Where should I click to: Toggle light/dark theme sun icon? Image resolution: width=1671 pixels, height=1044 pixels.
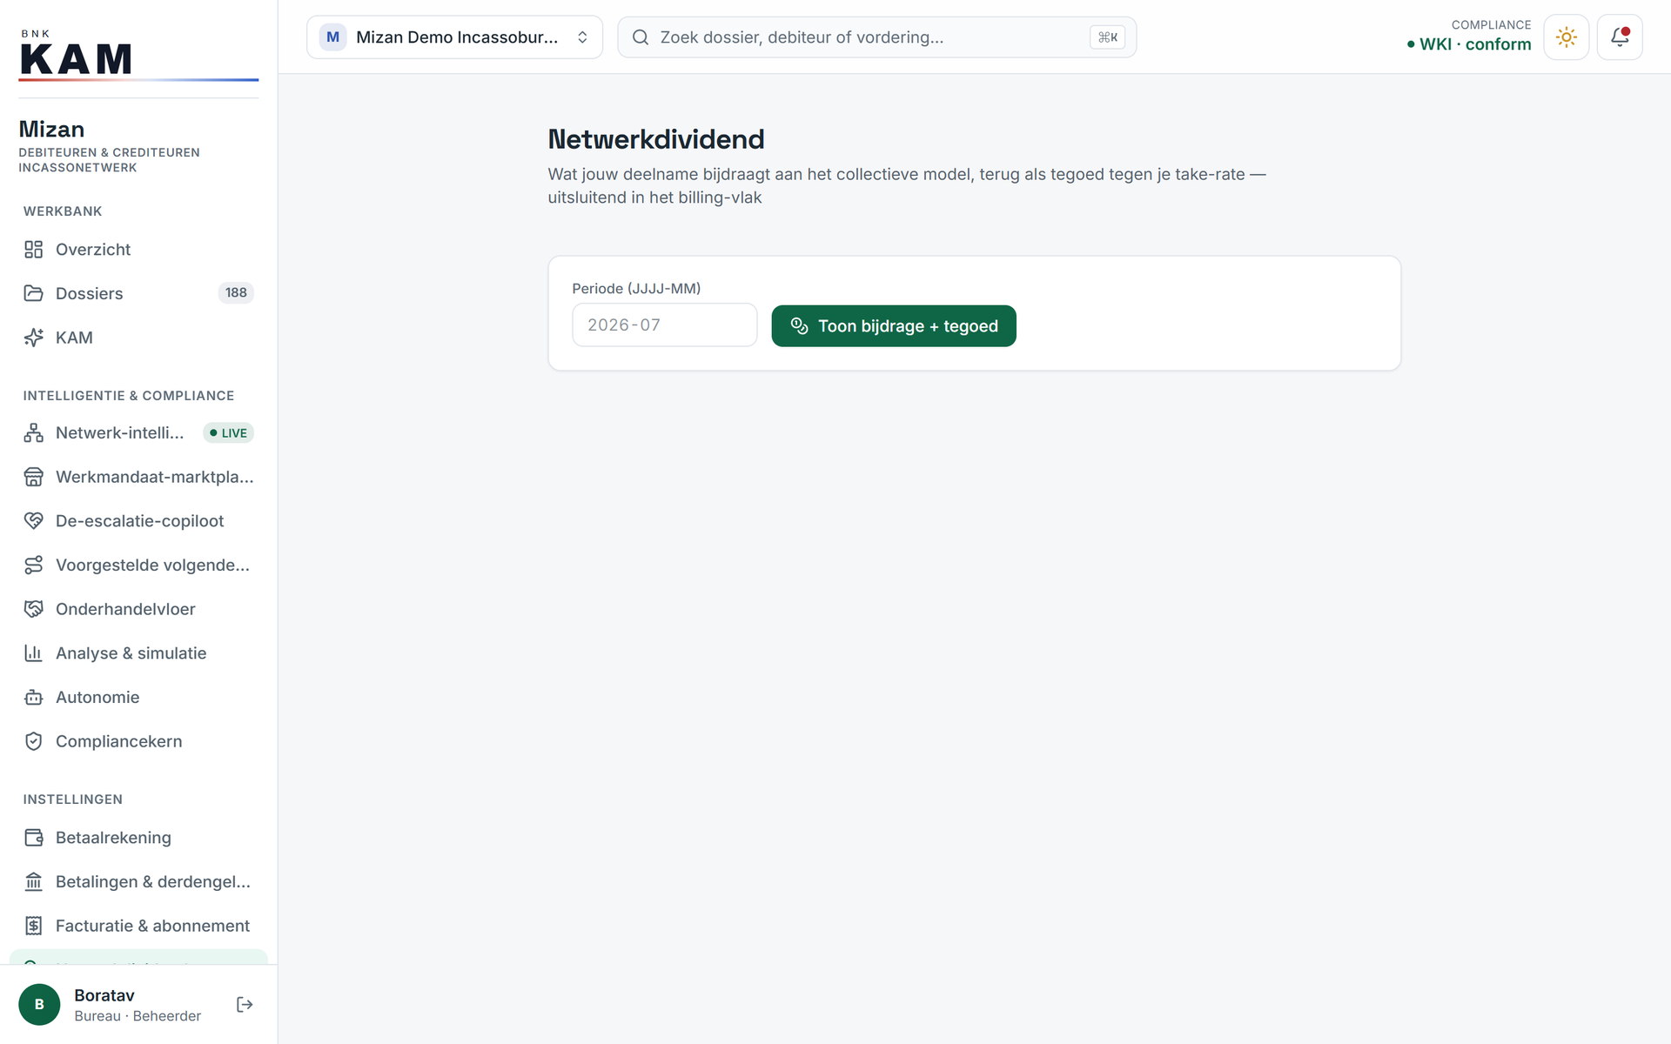click(1566, 37)
